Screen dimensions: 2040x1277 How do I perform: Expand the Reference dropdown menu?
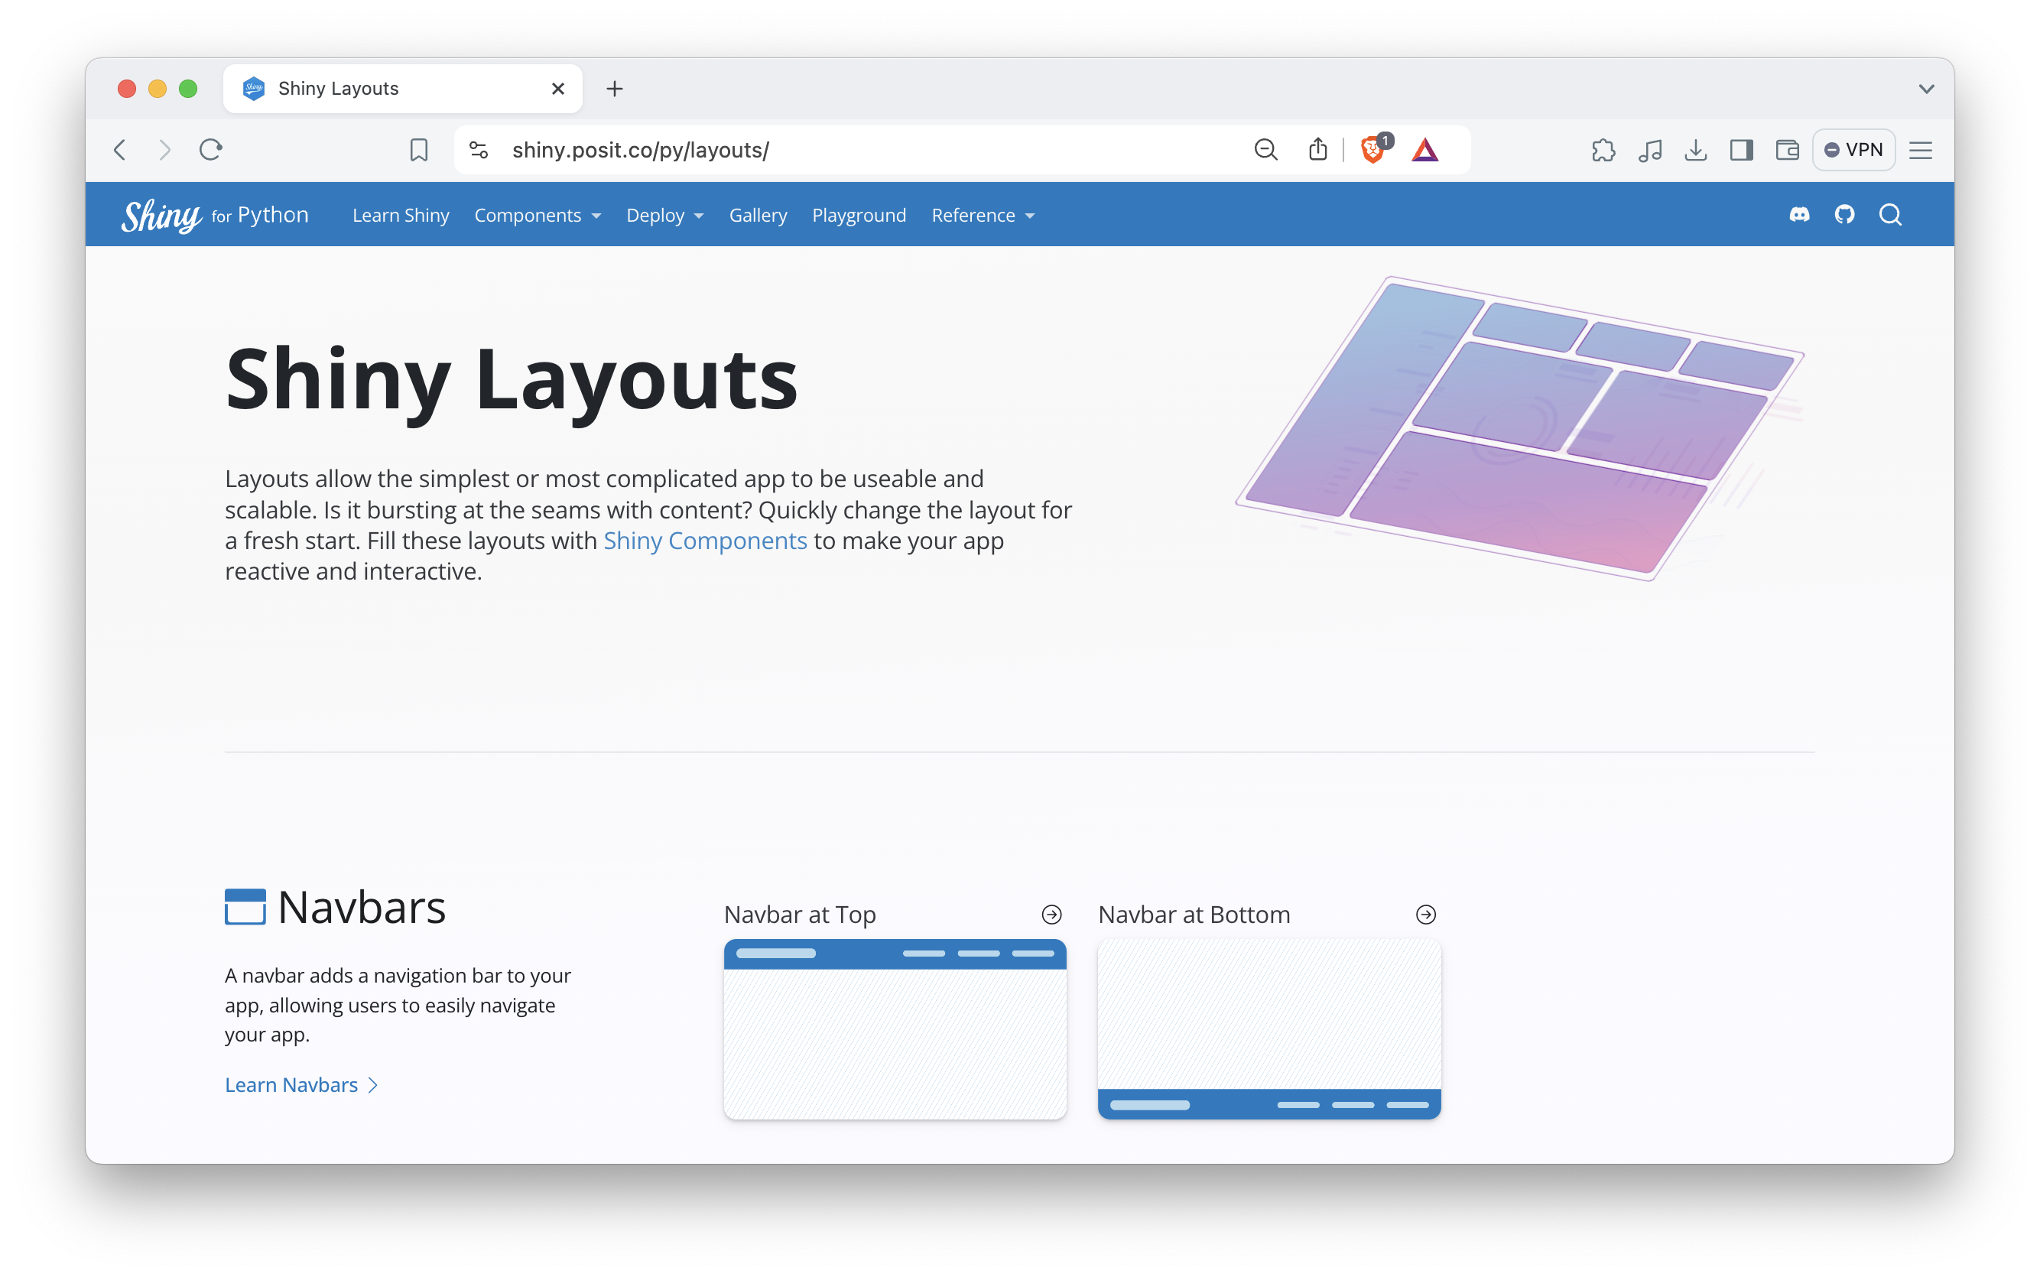[982, 216]
